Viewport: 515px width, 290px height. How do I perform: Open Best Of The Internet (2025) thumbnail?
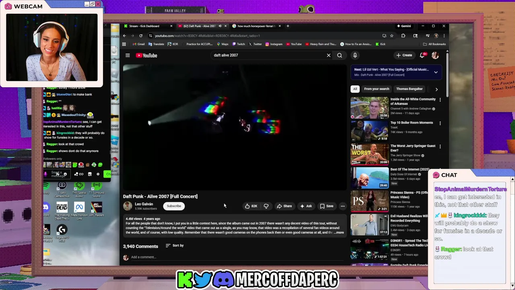click(369, 178)
